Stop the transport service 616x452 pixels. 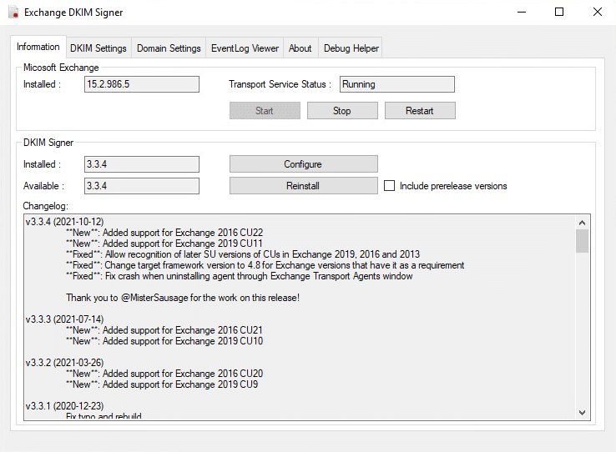(x=342, y=111)
